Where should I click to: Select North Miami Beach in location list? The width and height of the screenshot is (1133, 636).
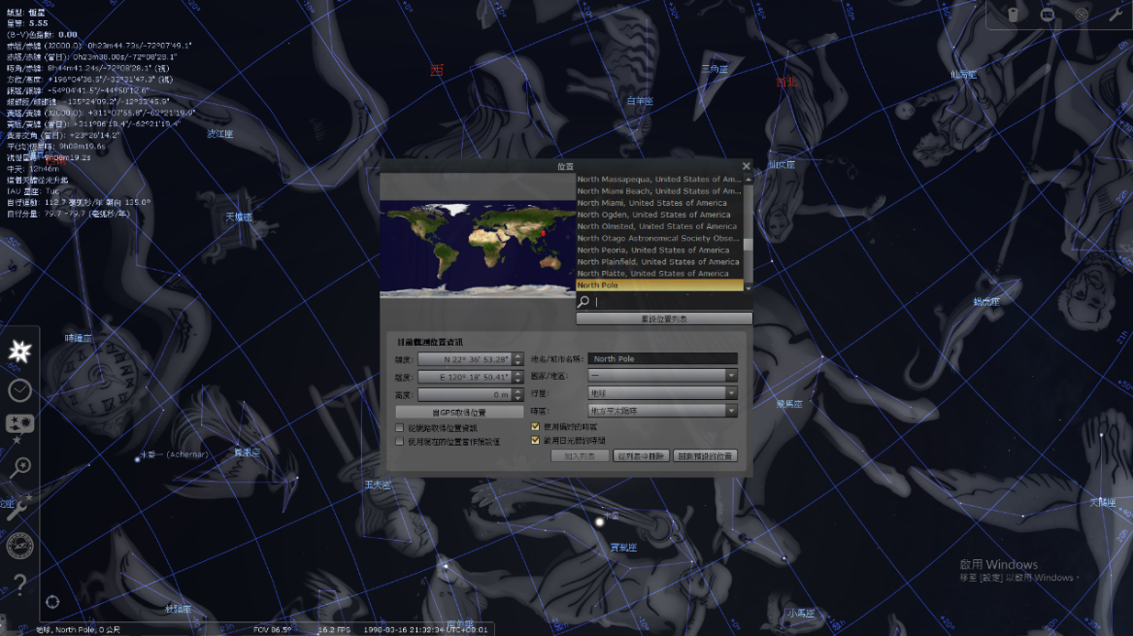point(658,191)
